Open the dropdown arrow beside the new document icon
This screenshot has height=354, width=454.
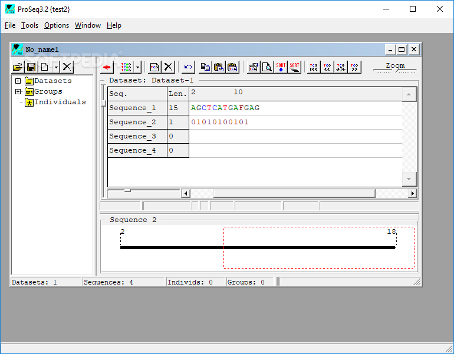[x=56, y=67]
